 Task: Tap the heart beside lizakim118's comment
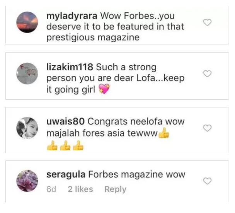207,73
